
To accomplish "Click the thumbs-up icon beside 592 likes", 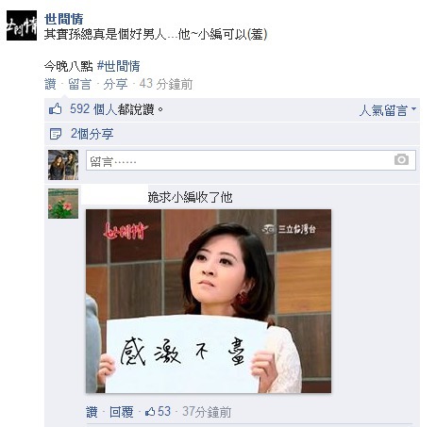I will (x=56, y=109).
